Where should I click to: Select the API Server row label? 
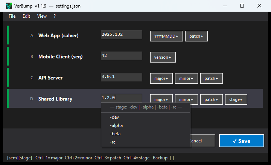coord(50,78)
